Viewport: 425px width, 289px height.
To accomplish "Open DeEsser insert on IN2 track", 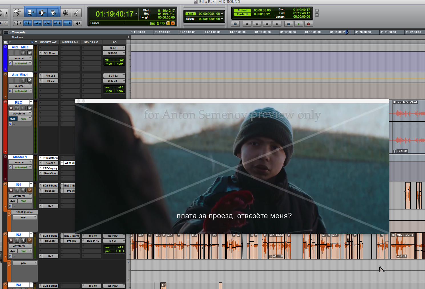I will point(49,241).
